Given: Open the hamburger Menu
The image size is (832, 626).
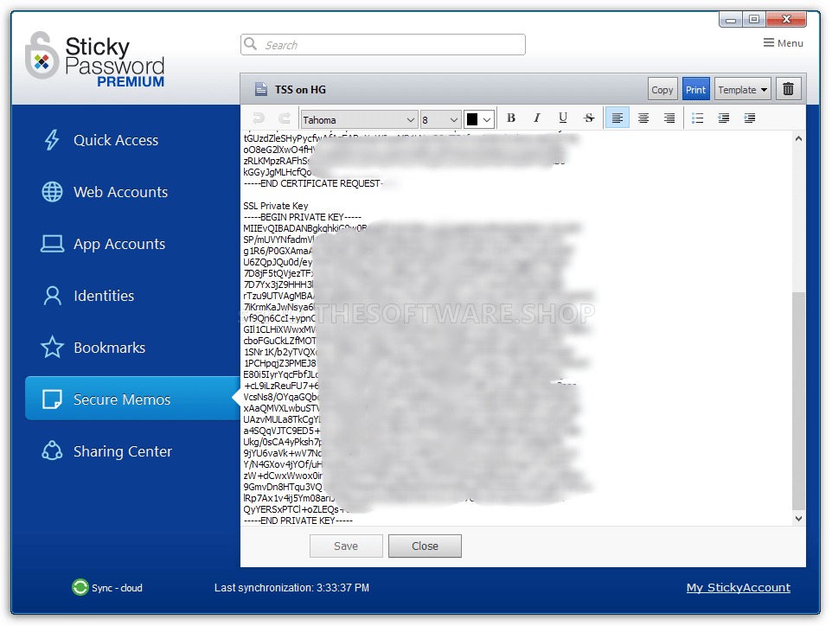Looking at the screenshot, I should point(784,43).
